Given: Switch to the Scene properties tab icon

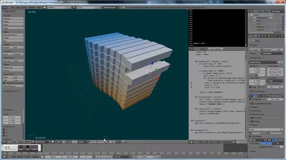Looking at the screenshot, I should [262, 36].
